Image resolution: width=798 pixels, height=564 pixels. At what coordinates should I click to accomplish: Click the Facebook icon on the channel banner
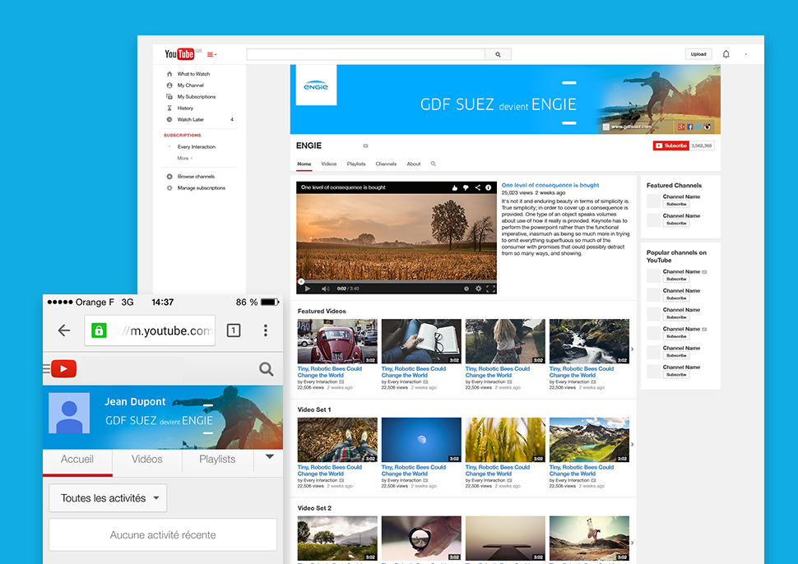pyautogui.click(x=690, y=127)
